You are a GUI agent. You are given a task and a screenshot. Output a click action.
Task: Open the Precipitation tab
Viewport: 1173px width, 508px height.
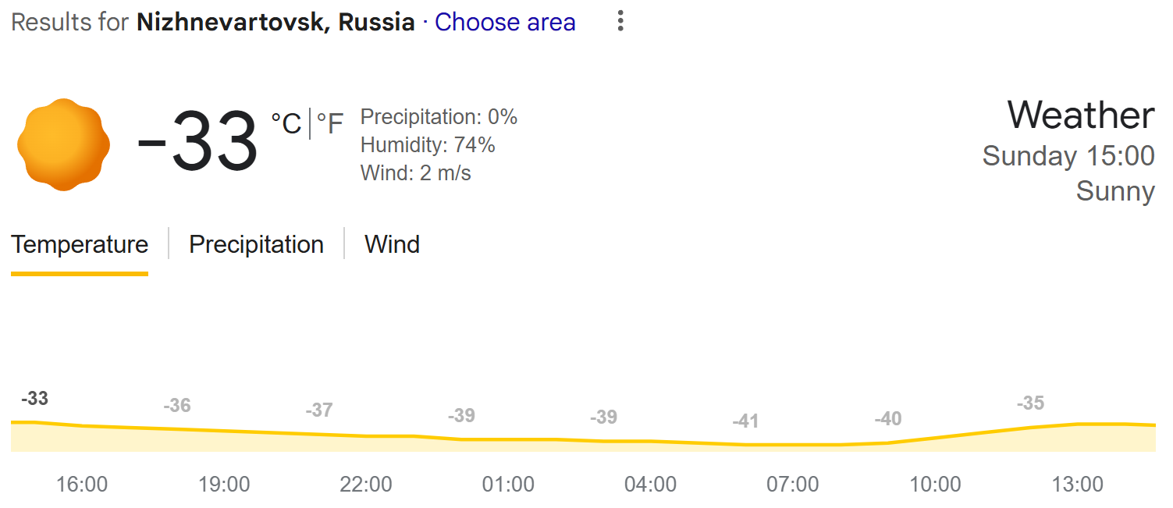[256, 244]
